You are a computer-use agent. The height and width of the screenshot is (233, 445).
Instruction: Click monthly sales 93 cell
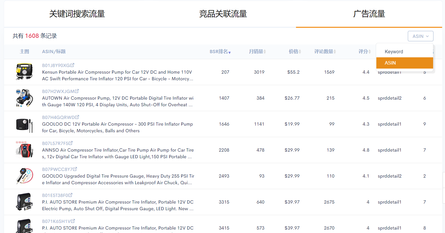pos(262,176)
